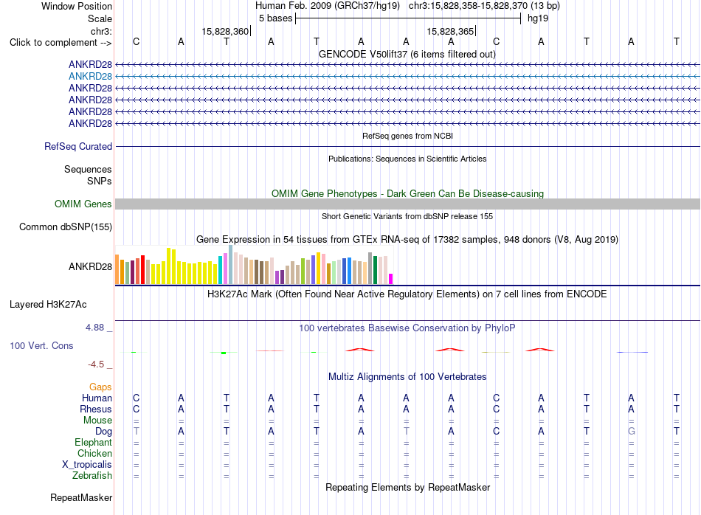Select the Zebrafish alignment row label
Viewport: 701px width, 515px height.
pyautogui.click(x=92, y=476)
